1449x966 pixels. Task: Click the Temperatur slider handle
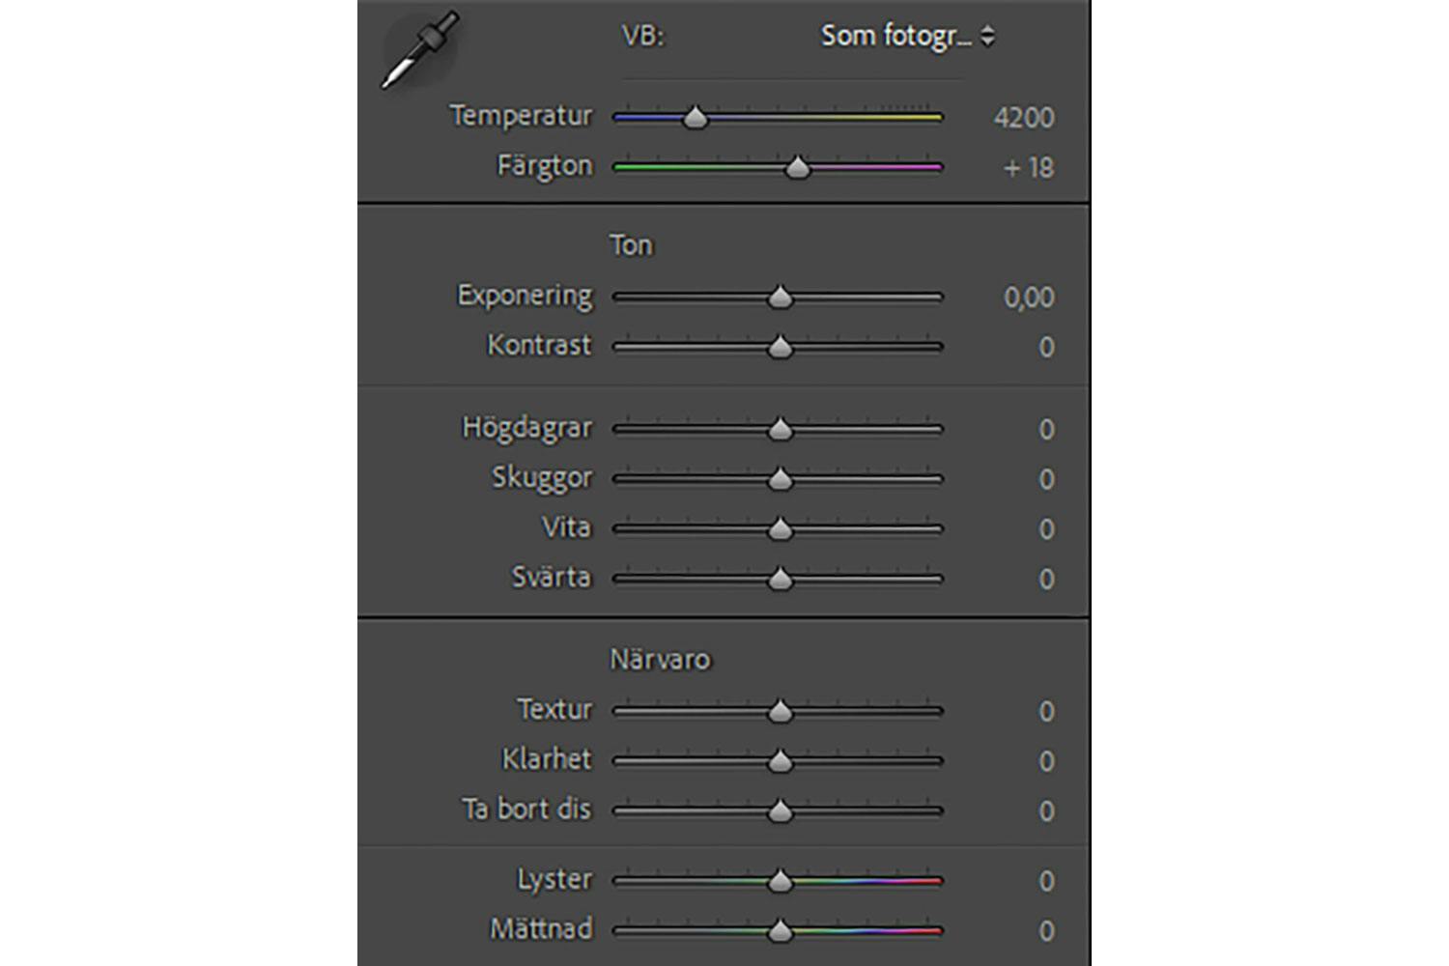(695, 119)
